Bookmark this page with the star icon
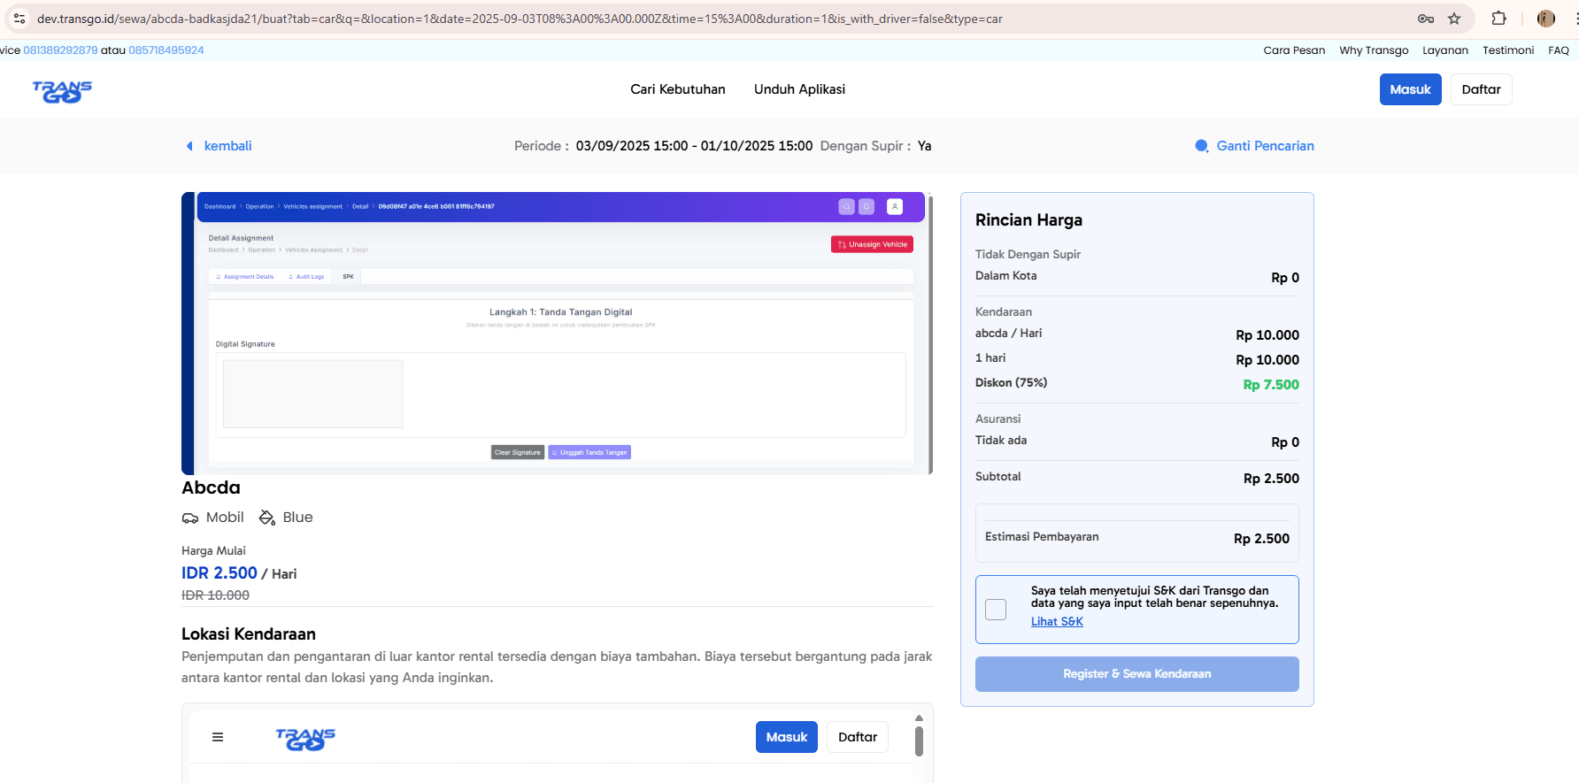Viewport: 1579px width, 783px height. [1454, 19]
